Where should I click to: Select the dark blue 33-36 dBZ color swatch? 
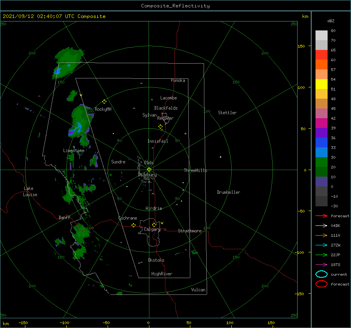point(321,143)
